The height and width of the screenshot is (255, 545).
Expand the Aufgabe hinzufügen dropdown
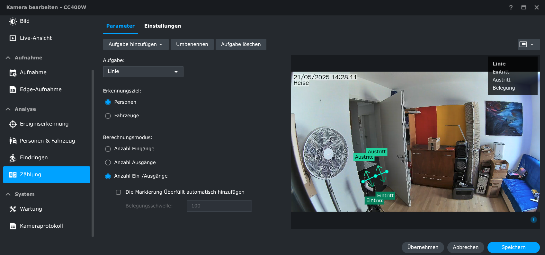click(136, 44)
